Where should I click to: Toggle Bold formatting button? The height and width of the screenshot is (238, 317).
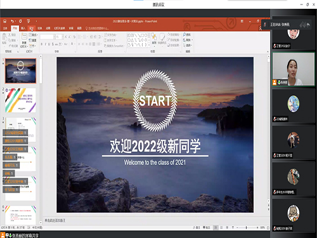(x=41, y=44)
